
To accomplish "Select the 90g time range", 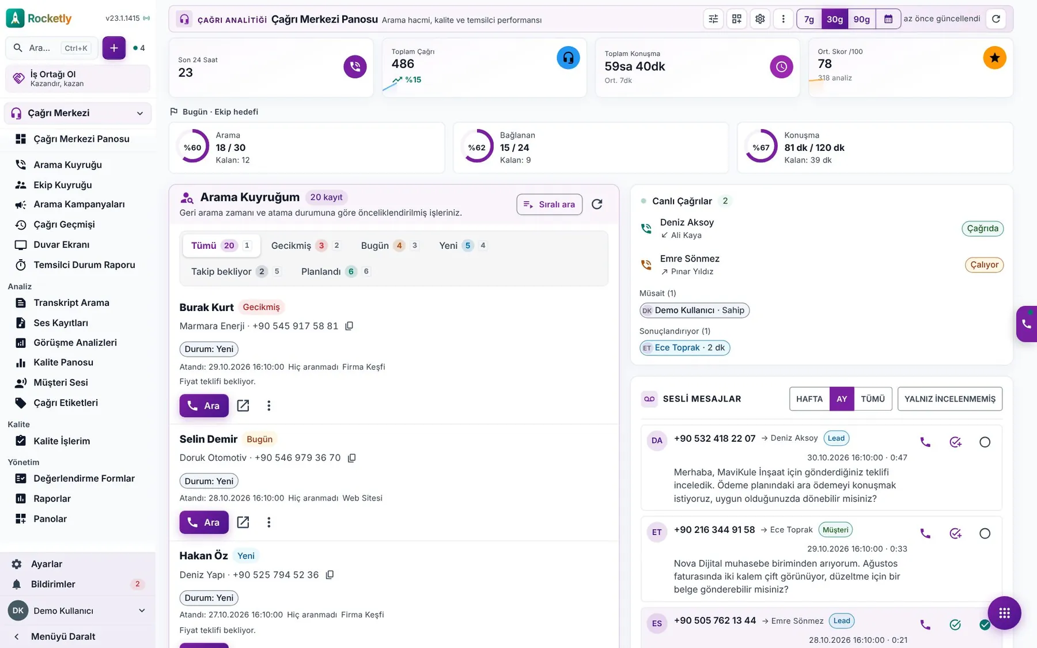I will tap(861, 19).
